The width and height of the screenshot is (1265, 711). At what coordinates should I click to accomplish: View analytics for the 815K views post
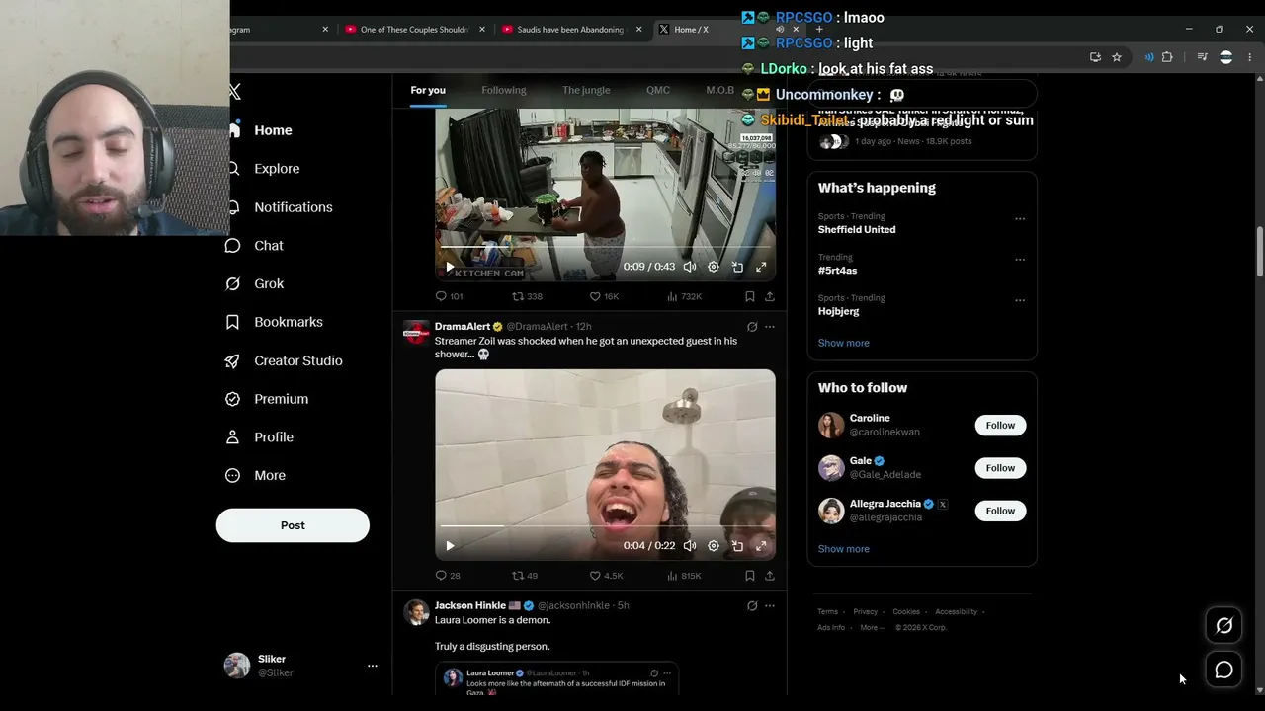684,576
